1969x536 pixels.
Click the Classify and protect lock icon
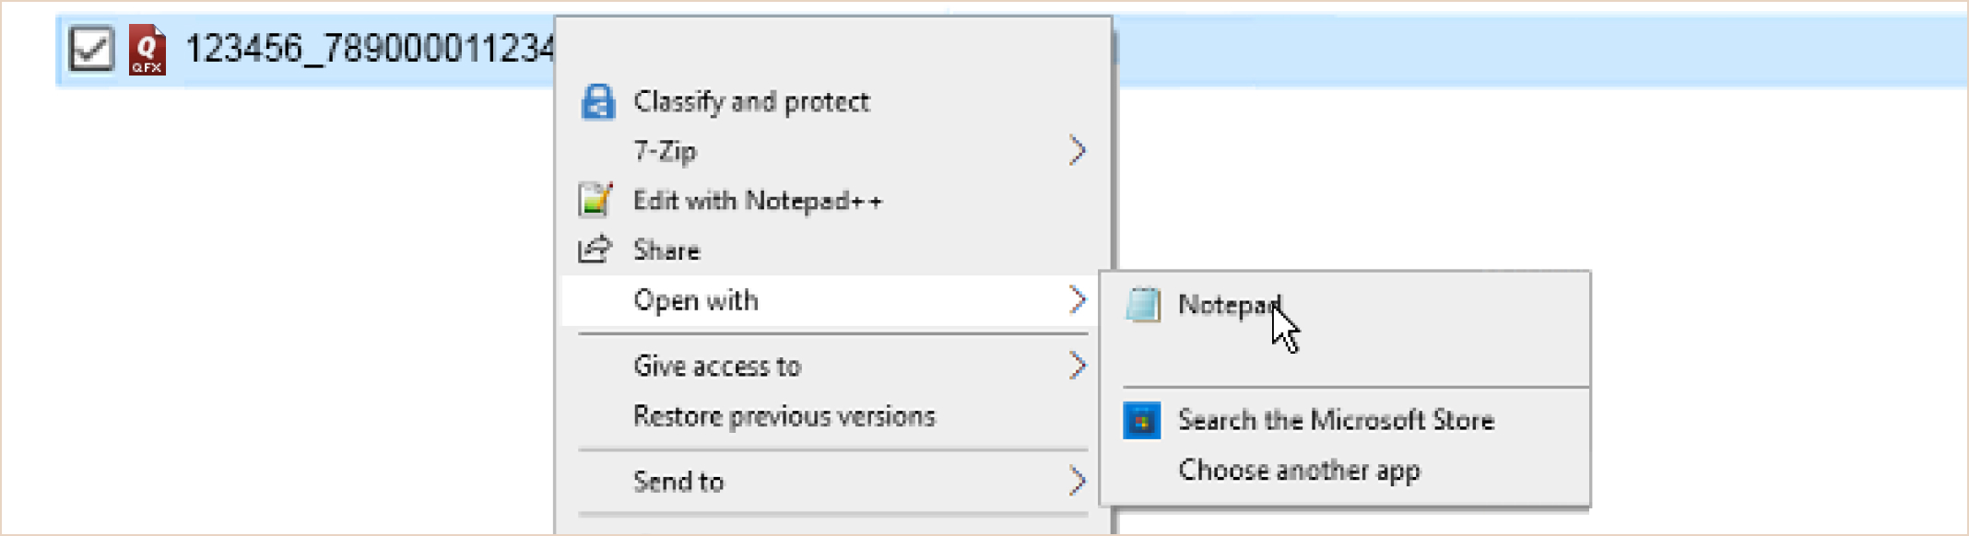pyautogui.click(x=597, y=102)
